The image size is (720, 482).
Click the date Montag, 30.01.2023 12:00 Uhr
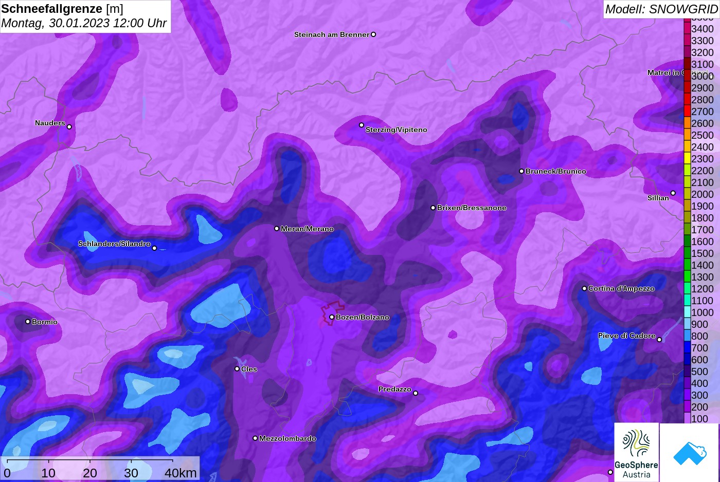click(x=84, y=23)
